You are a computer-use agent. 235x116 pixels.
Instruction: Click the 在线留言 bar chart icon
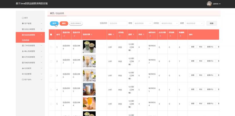click(23, 68)
